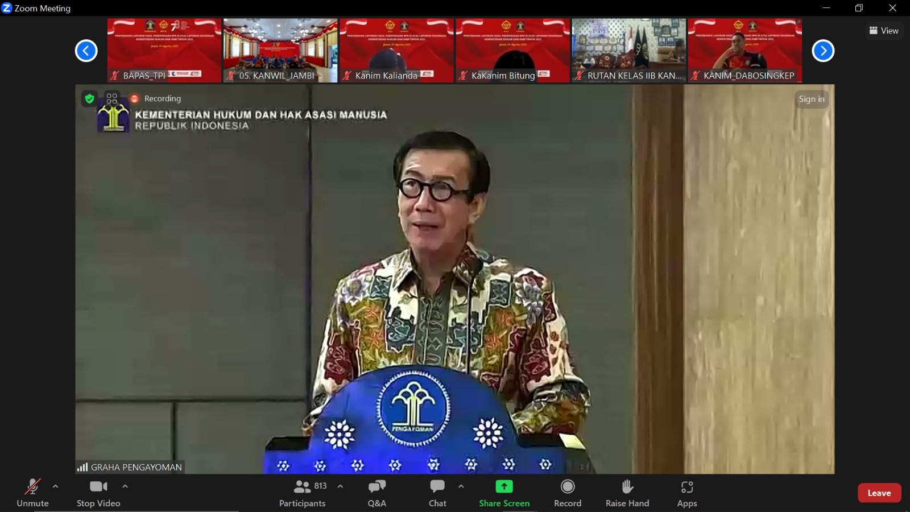Expand video options arrow beside Stop Video

125,486
